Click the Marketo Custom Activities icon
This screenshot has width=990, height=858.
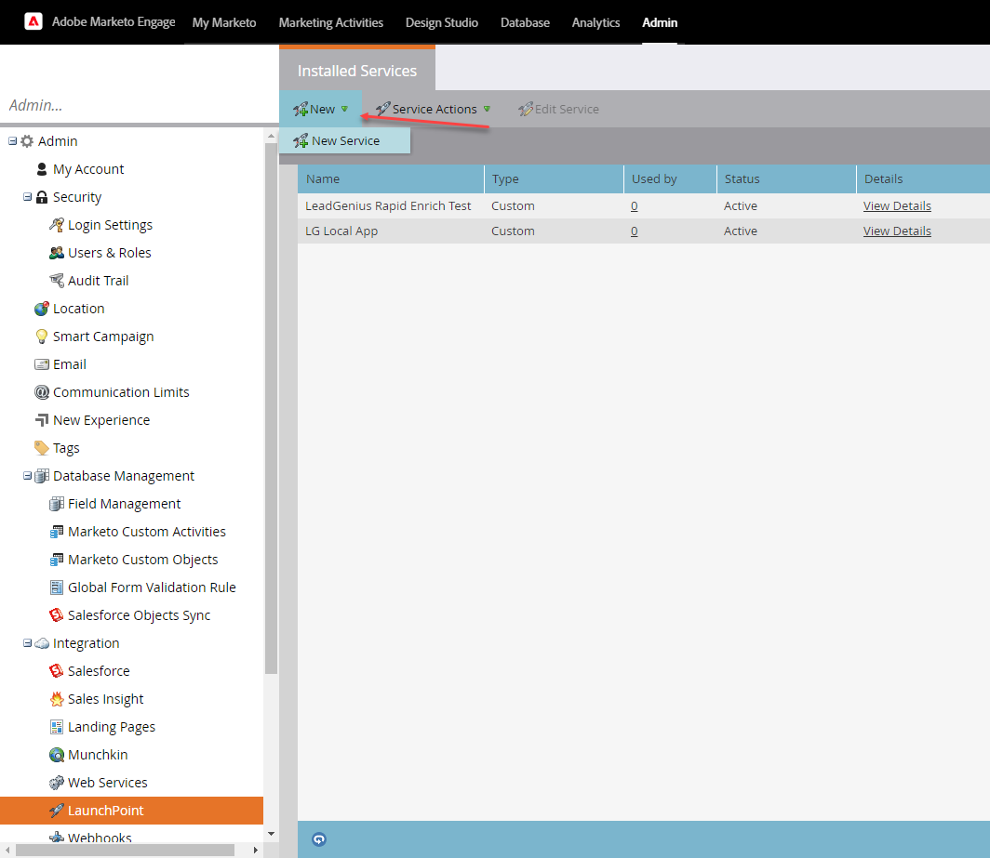coord(57,532)
